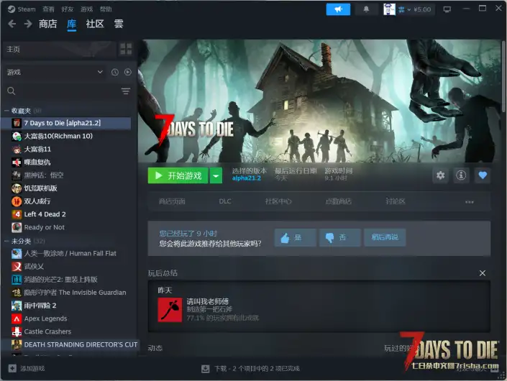Switch to Big Picture display mode
Image resolution: width=507 pixels, height=381 pixels.
(447, 9)
